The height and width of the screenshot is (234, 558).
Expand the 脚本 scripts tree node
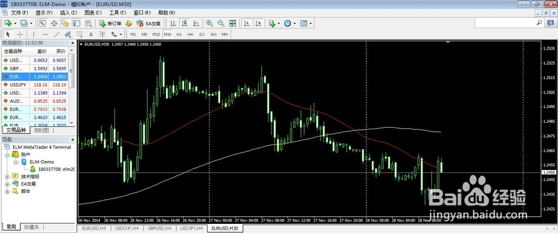tap(7, 191)
